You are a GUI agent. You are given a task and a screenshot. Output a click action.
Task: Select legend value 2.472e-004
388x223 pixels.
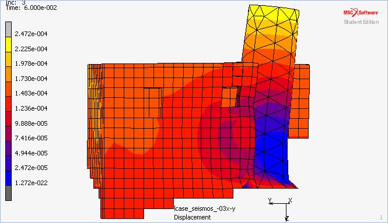(x=31, y=34)
